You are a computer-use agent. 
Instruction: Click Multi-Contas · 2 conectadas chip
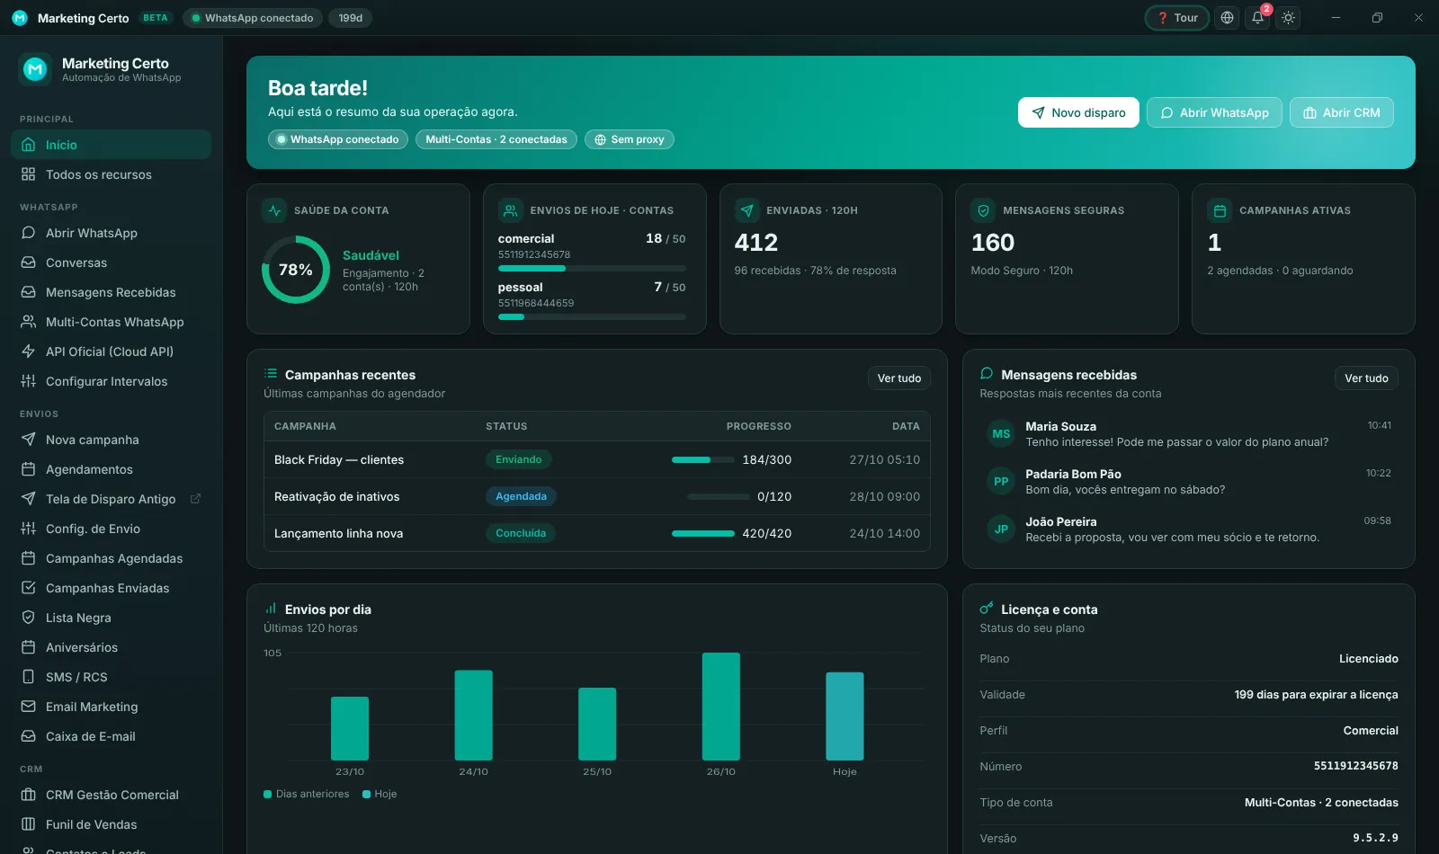click(x=496, y=139)
